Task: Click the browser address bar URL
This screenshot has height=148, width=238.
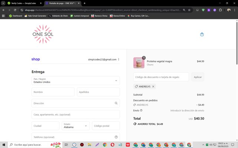Action: [103, 10]
